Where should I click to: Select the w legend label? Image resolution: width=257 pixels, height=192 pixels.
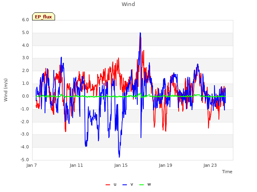(149, 184)
